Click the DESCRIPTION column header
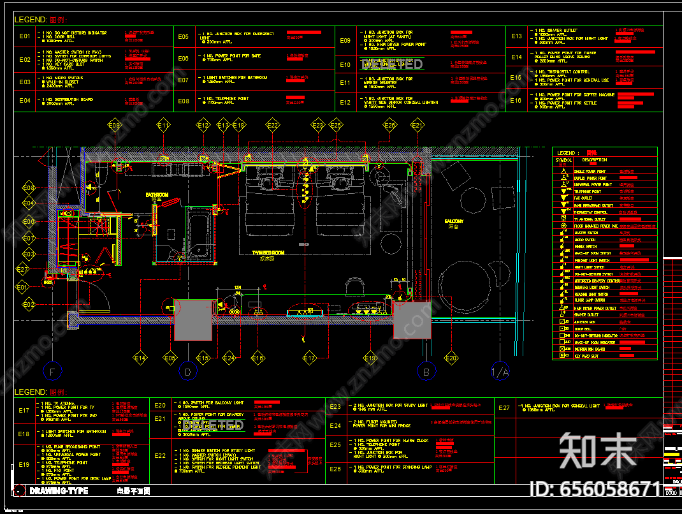 595,160
